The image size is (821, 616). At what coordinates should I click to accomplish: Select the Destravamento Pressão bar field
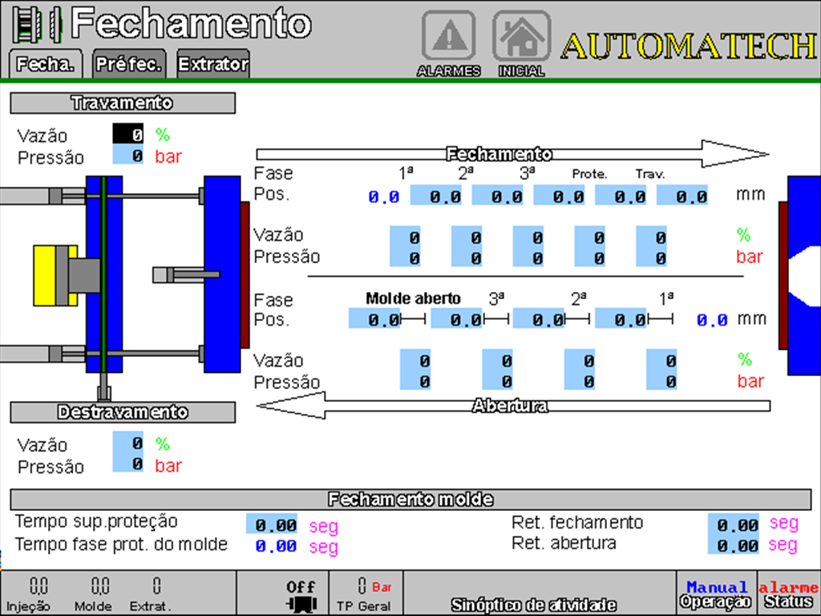pyautogui.click(x=127, y=464)
